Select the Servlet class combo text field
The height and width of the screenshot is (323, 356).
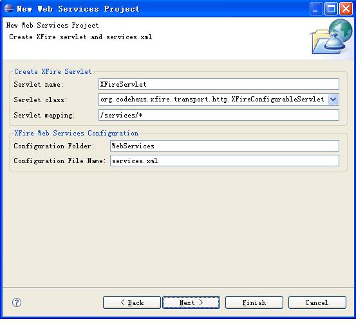214,100
